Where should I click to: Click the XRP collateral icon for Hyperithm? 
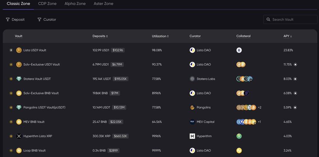(239, 136)
